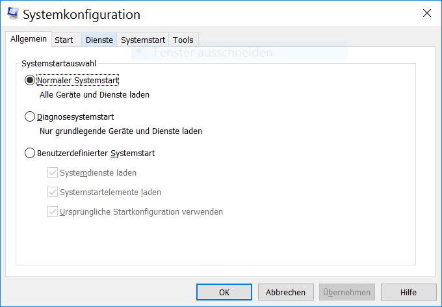Close the Systemkonfiguration window
Viewport: 442px width, 307px height.
(427, 13)
